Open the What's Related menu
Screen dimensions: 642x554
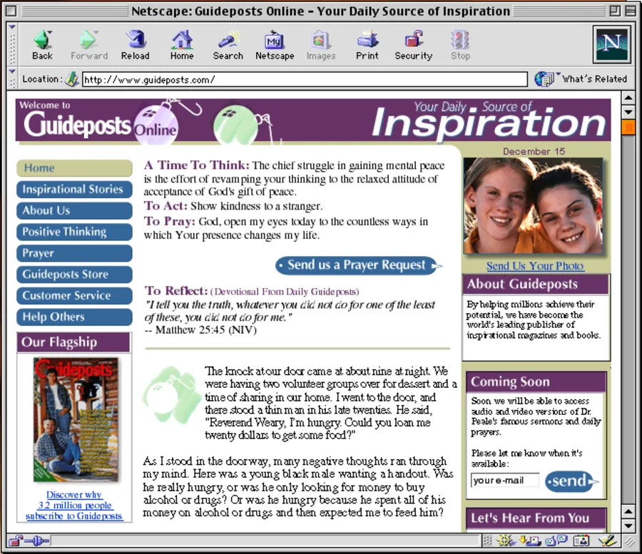(x=581, y=79)
